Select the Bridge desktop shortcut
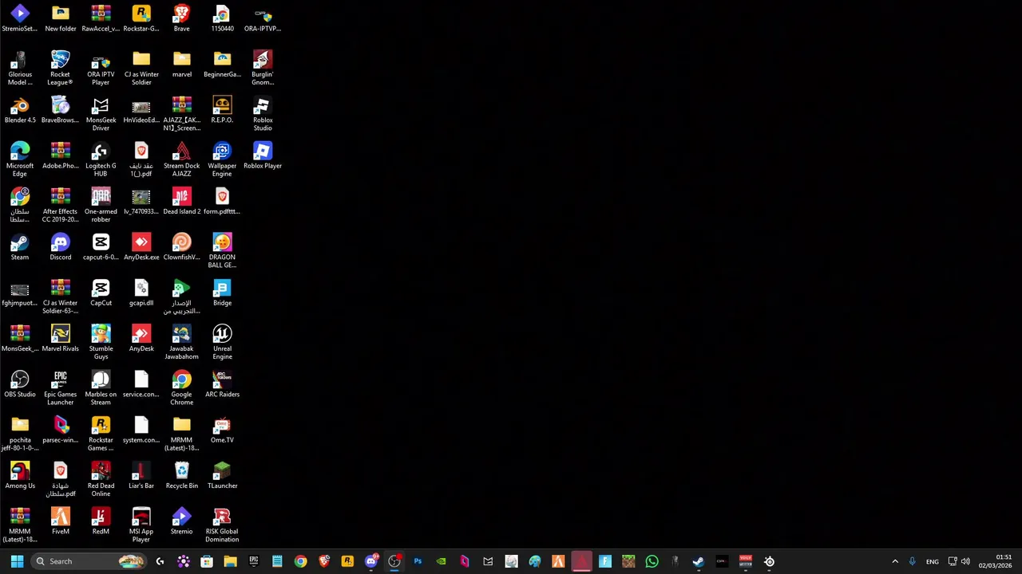 pyautogui.click(x=222, y=293)
